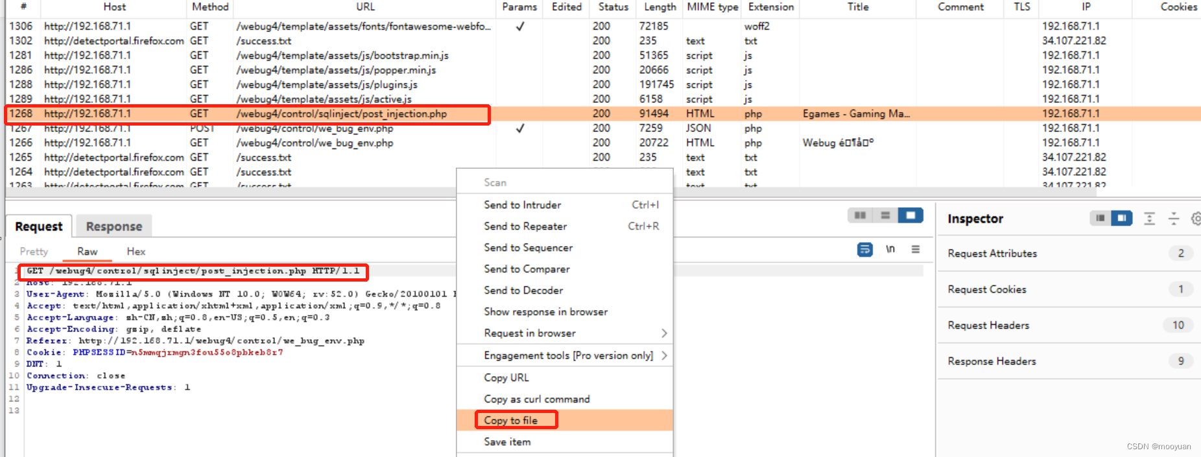Toggle showing non-printable characters (\n)
Screen dimensions: 1201x457
pyautogui.click(x=890, y=249)
